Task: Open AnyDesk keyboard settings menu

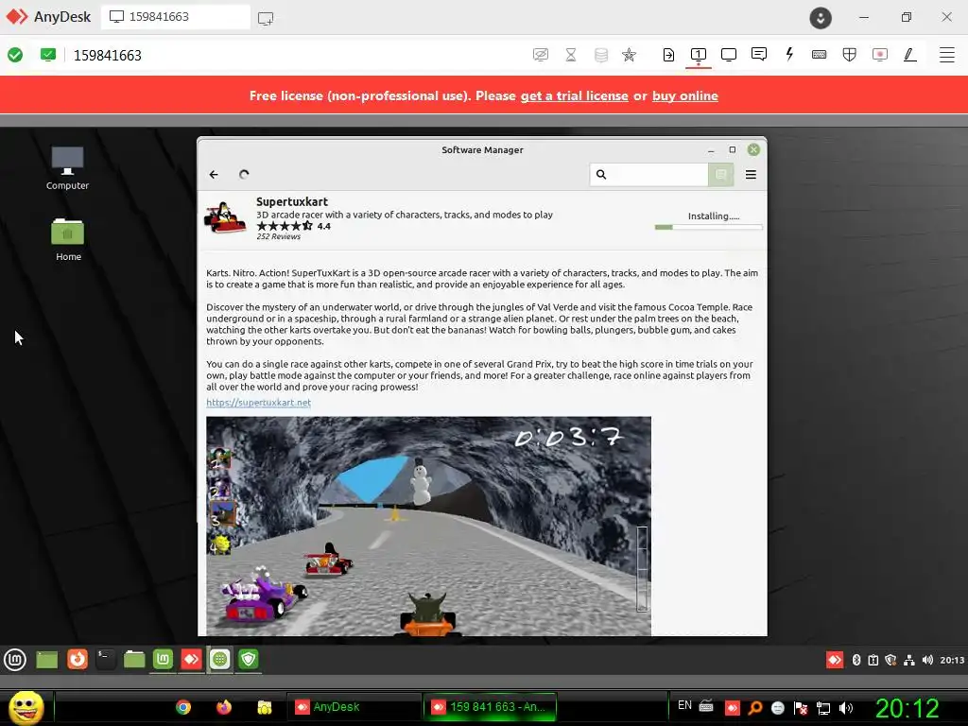Action: 820,54
